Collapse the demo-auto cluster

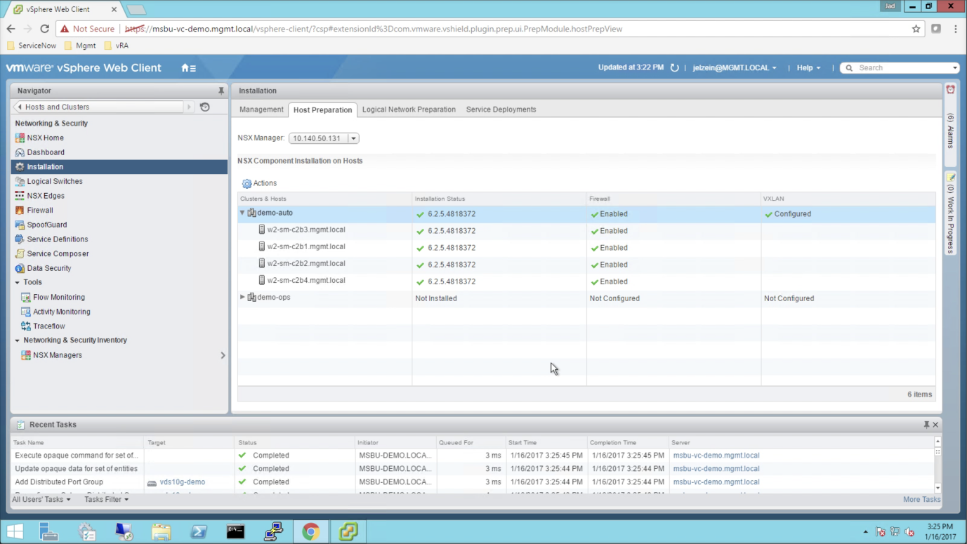click(242, 213)
